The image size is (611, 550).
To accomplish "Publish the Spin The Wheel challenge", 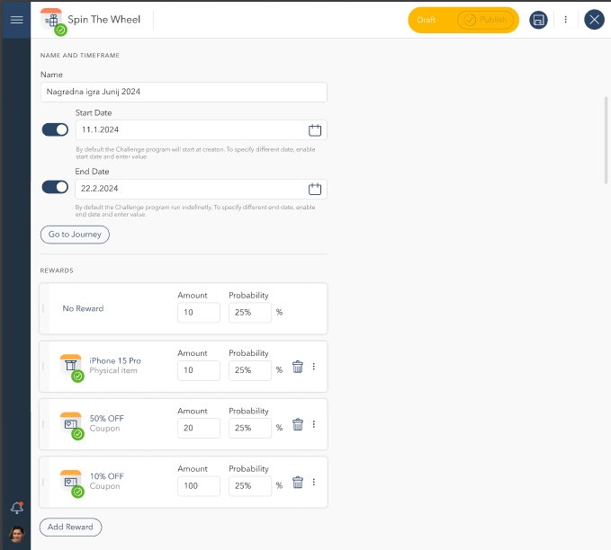I will click(485, 20).
